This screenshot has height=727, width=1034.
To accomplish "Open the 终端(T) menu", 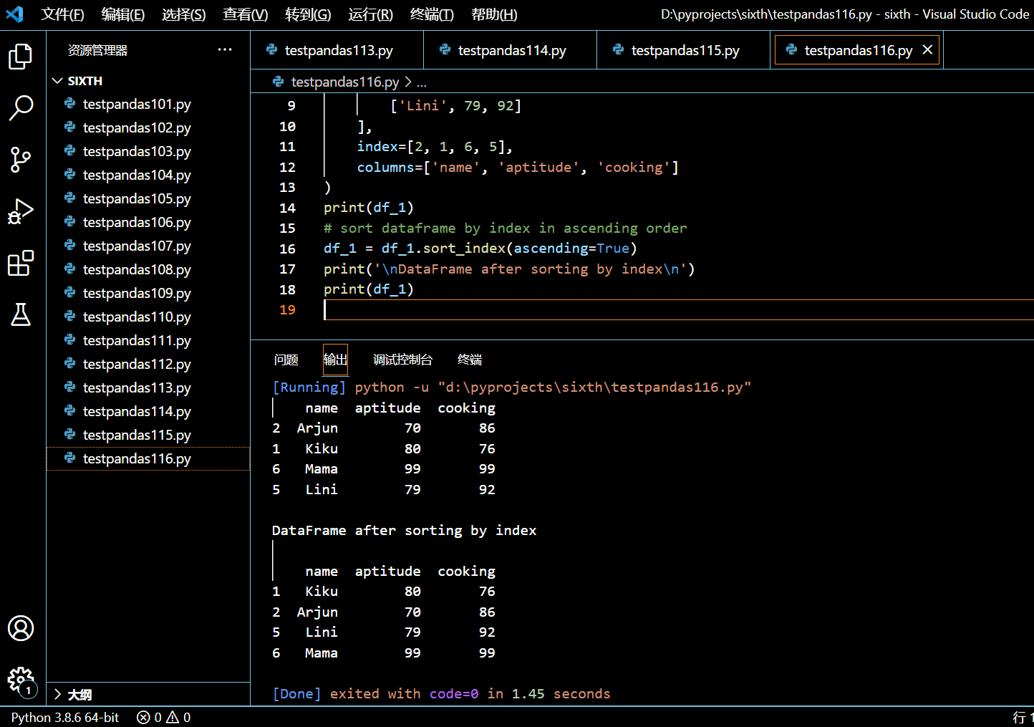I will coord(432,14).
